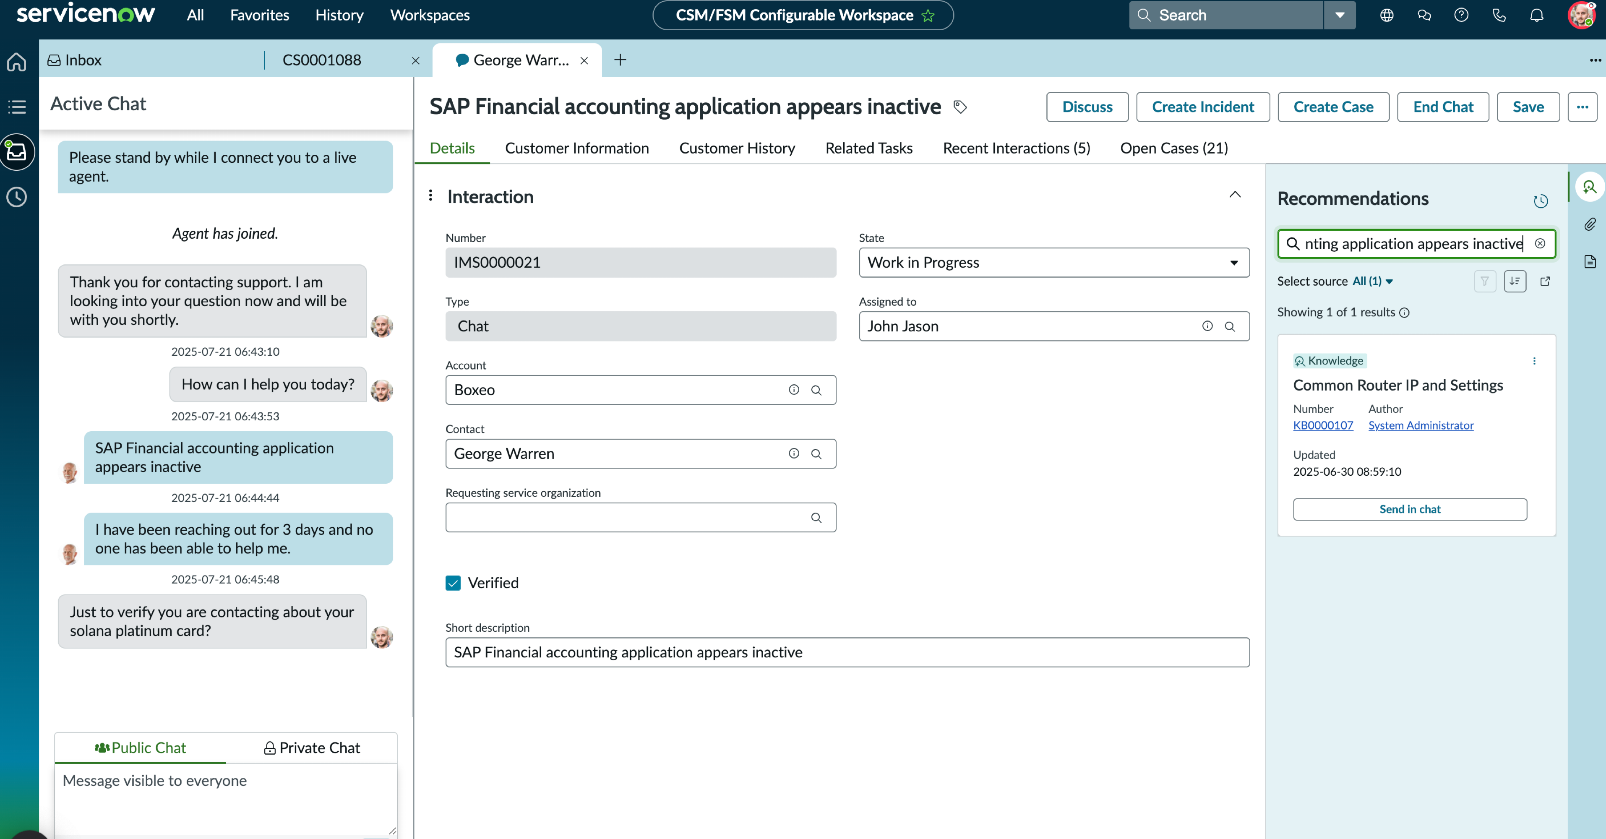Open the State dropdown
The height and width of the screenshot is (839, 1606).
click(1054, 263)
